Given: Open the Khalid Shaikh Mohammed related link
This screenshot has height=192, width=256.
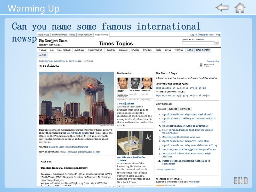Looking at the screenshot, I should [77, 147].
